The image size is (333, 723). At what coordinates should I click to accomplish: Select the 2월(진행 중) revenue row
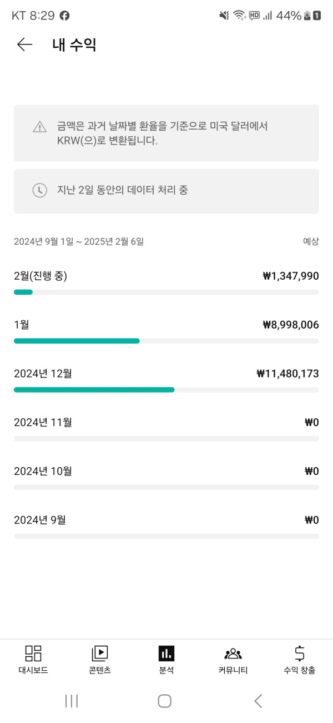click(166, 276)
